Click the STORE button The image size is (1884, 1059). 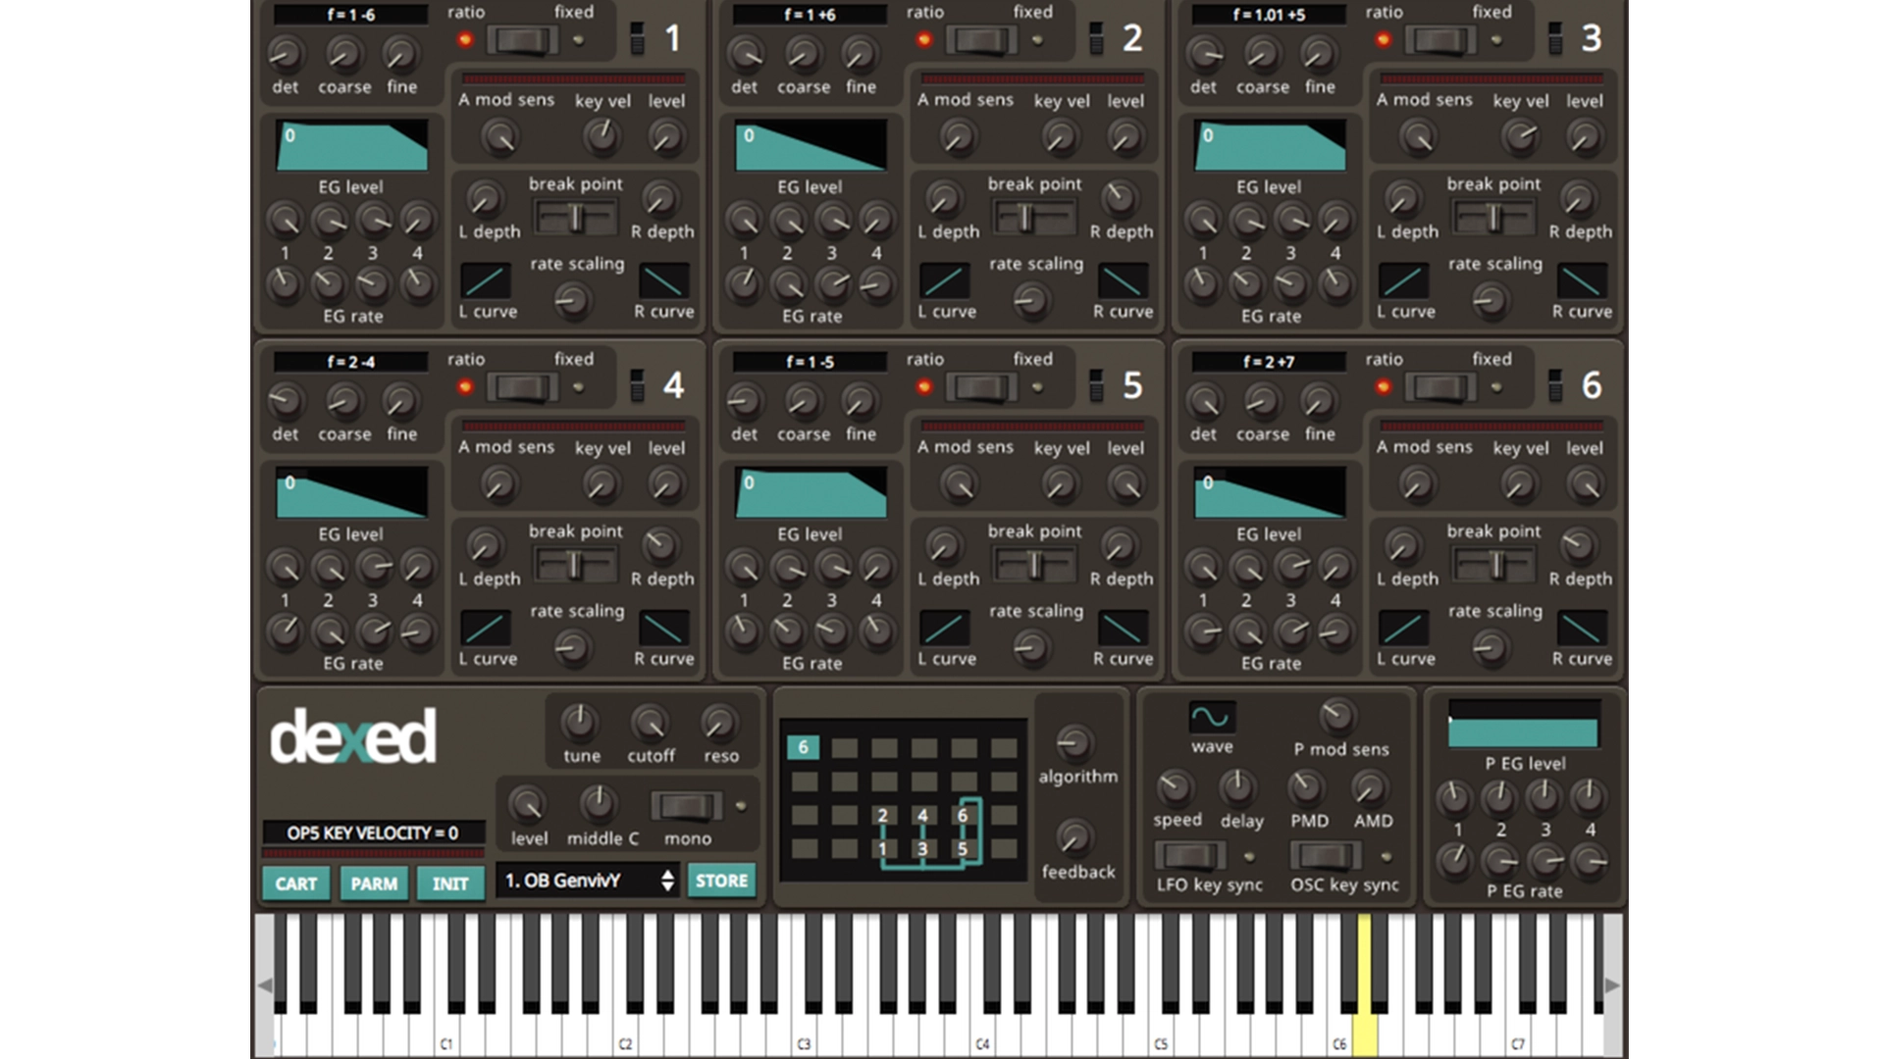click(x=721, y=881)
